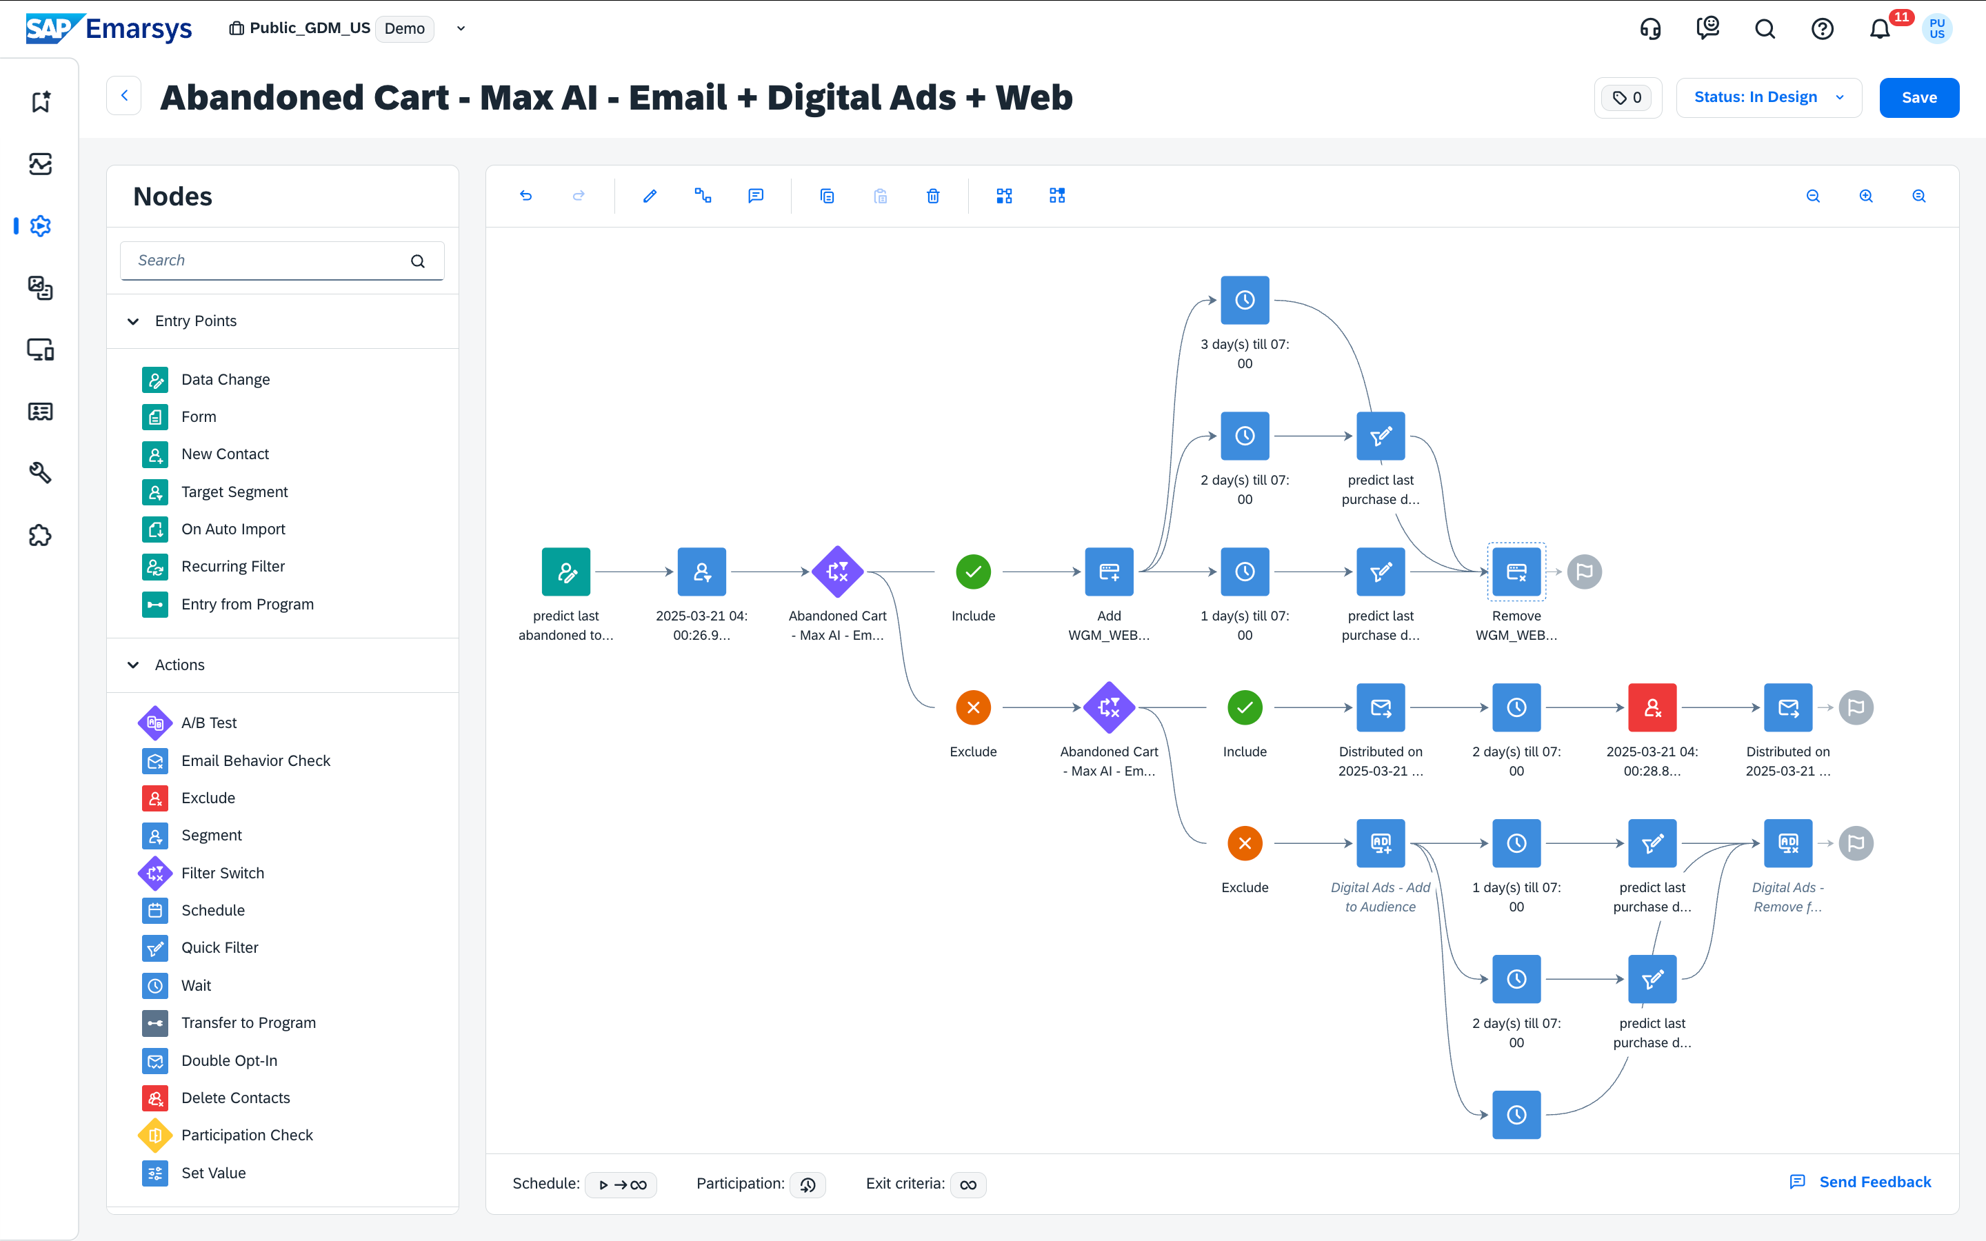
Task: Click the copy nodes icon in toolbar
Action: point(827,195)
